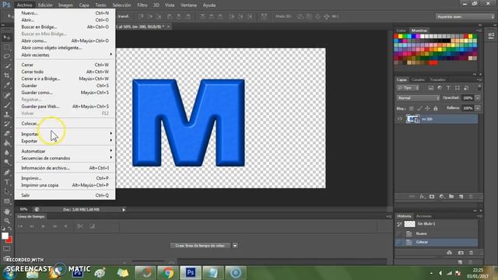Viewport: 498px width, 280px height.
Task: Expand the Importar submenu
Action: pyautogui.click(x=65, y=134)
